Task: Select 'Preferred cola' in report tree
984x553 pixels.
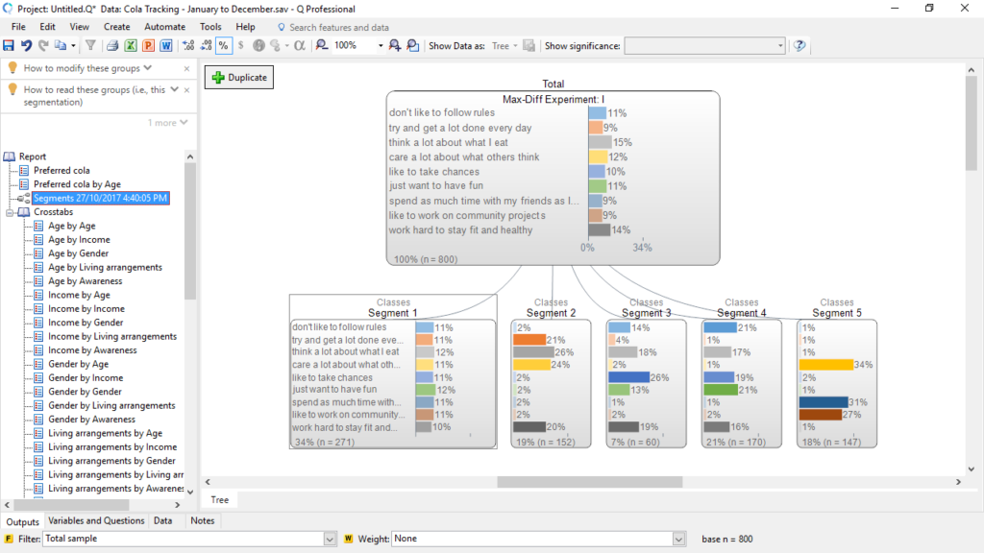Action: tap(61, 171)
